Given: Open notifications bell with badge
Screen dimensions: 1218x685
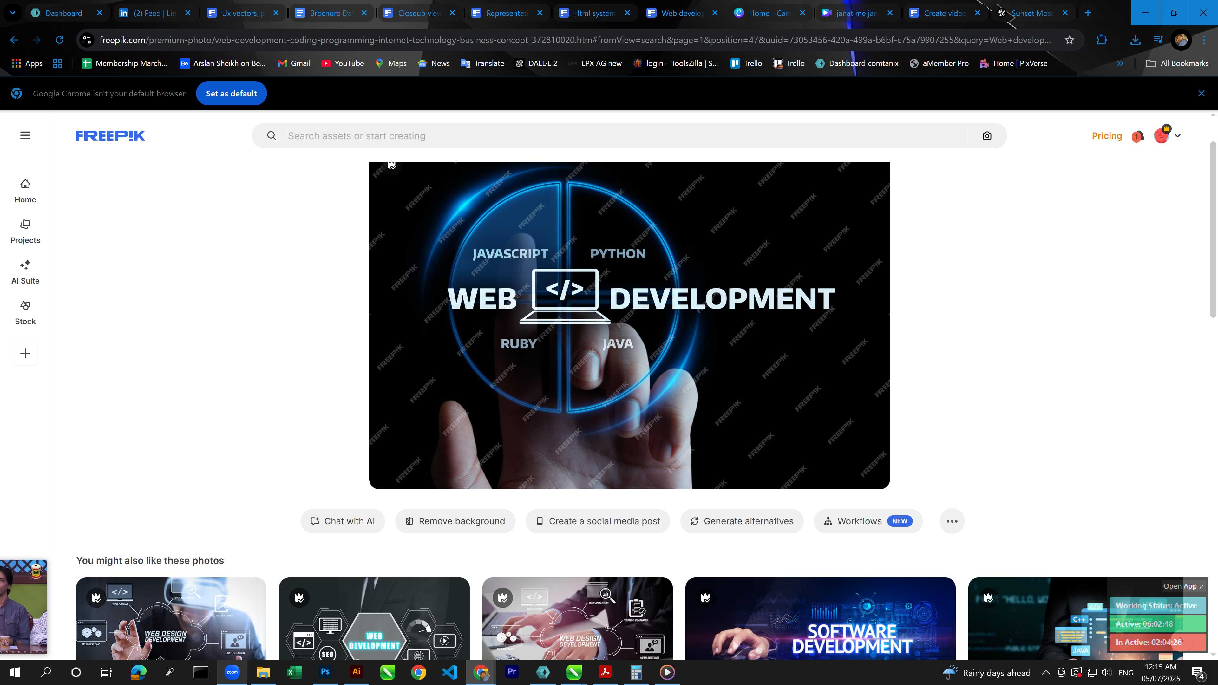Looking at the screenshot, I should [1138, 136].
